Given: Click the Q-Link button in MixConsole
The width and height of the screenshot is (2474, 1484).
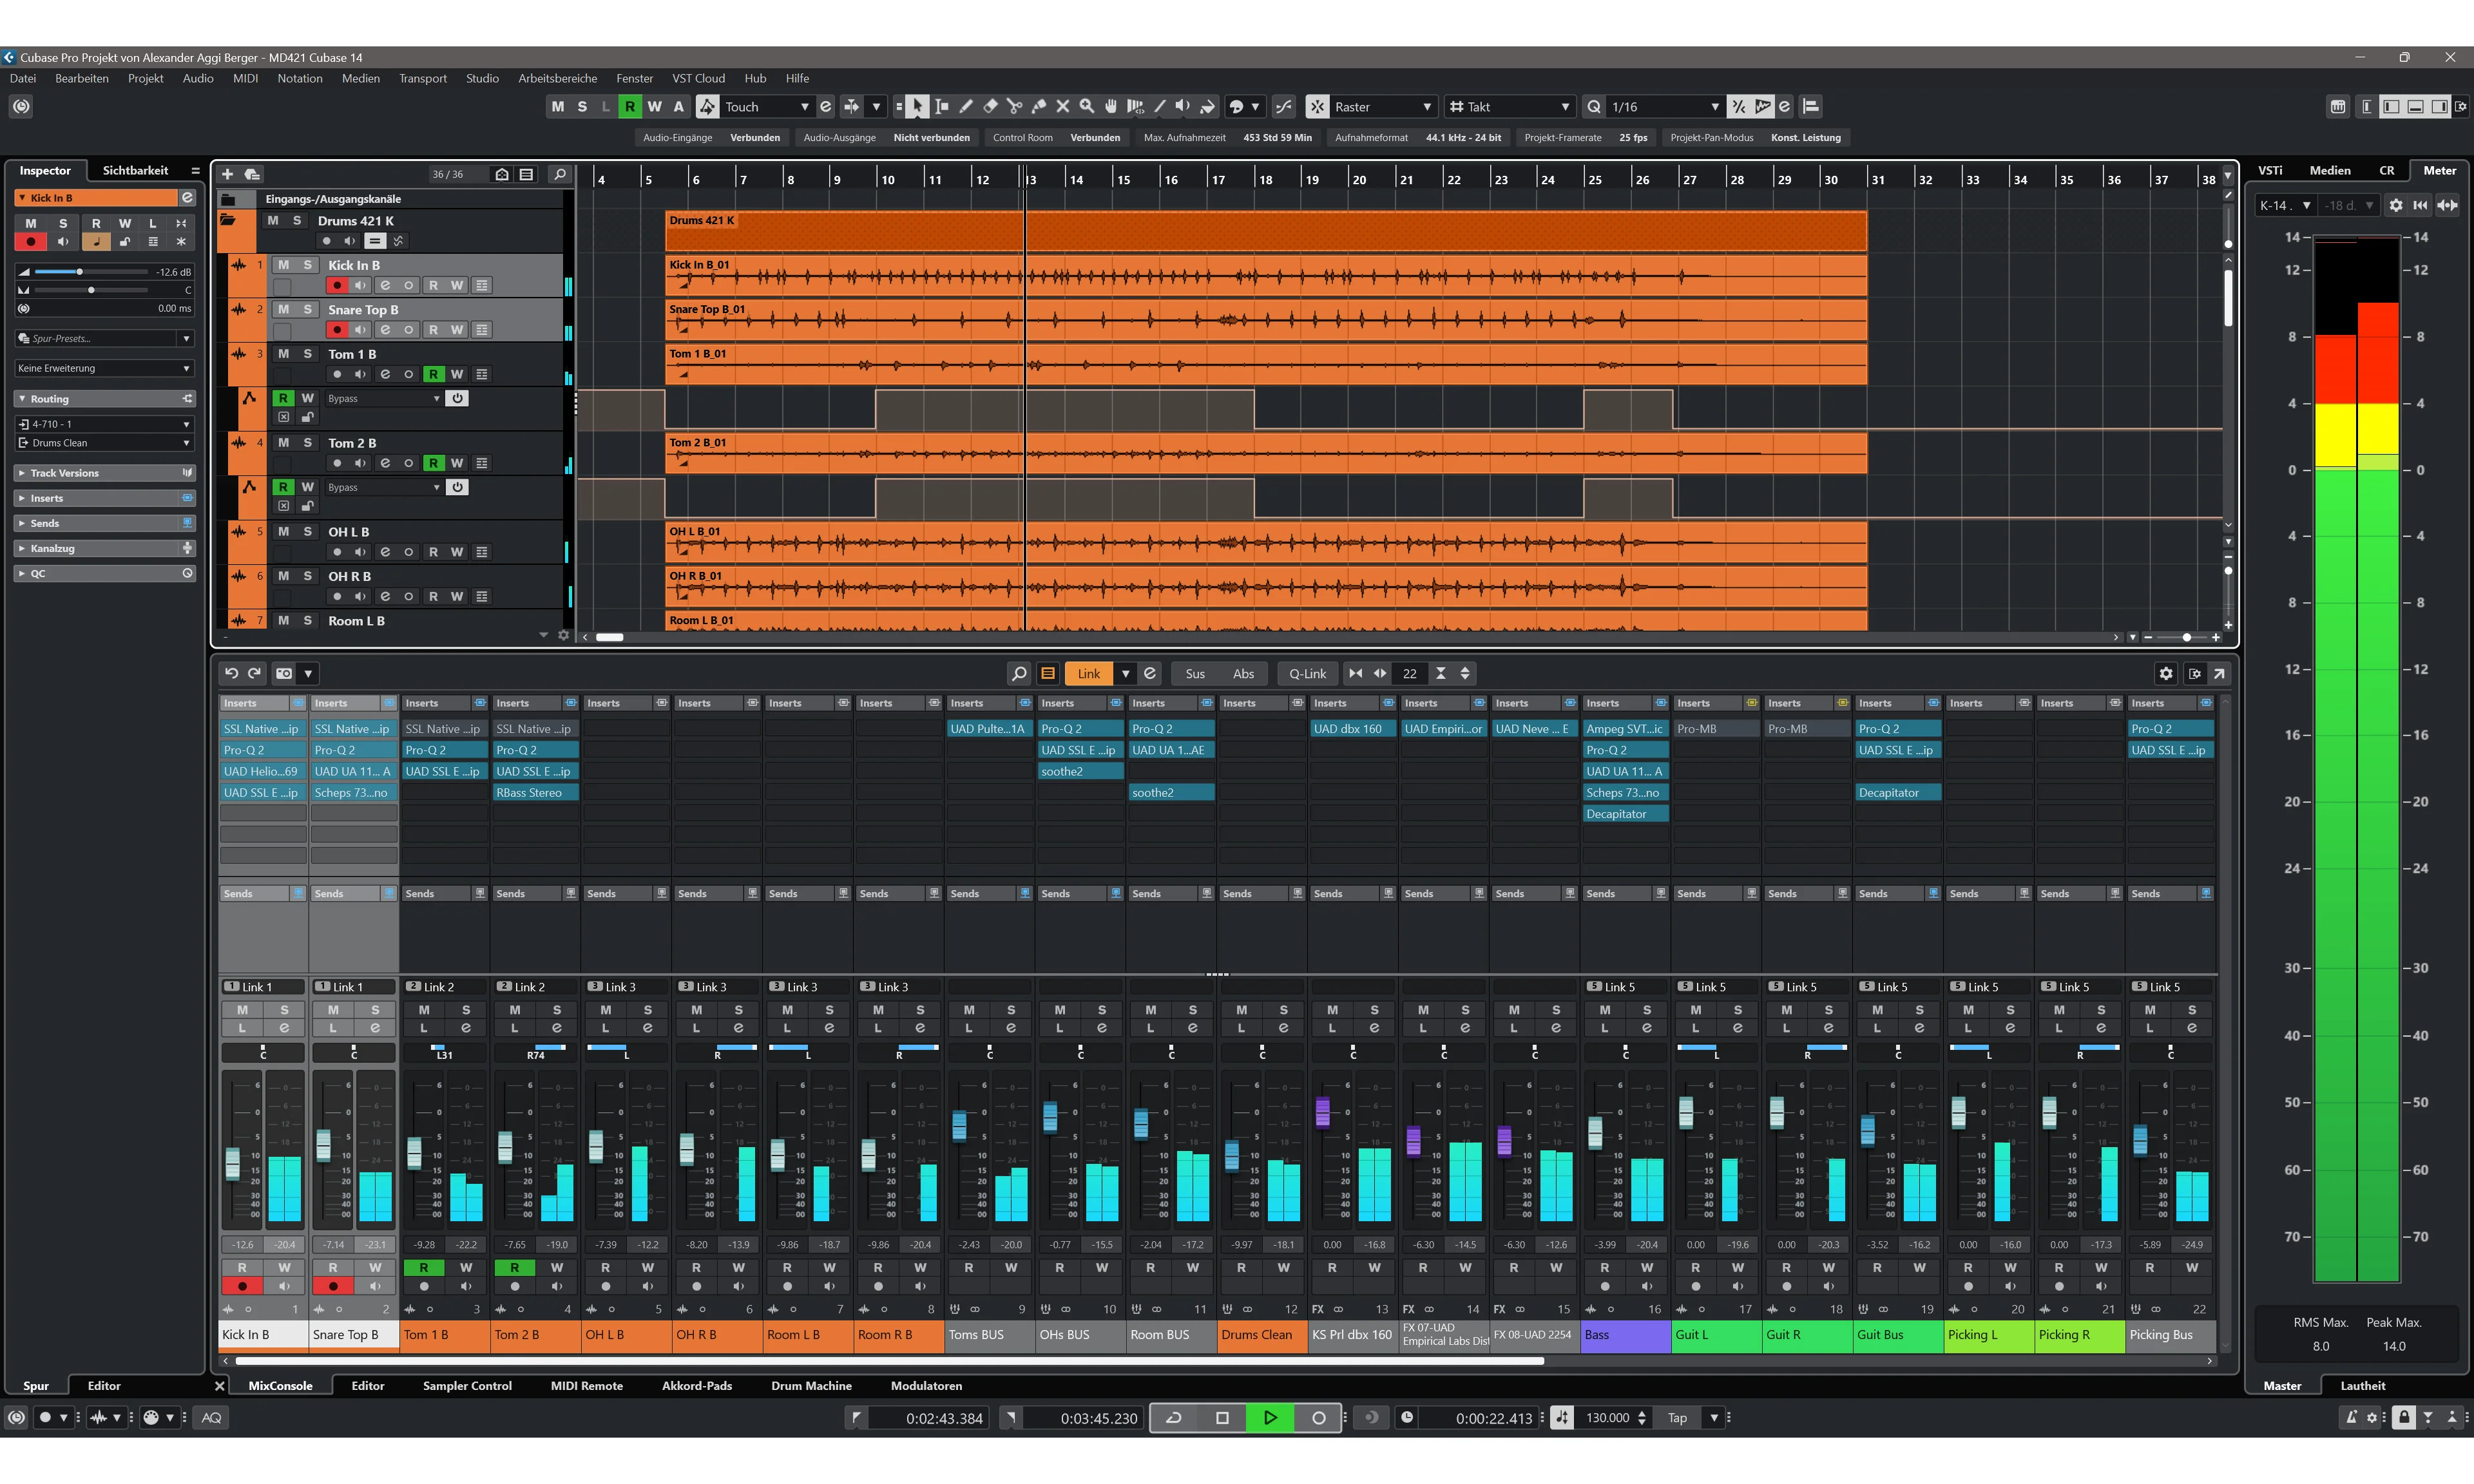Looking at the screenshot, I should tap(1307, 674).
